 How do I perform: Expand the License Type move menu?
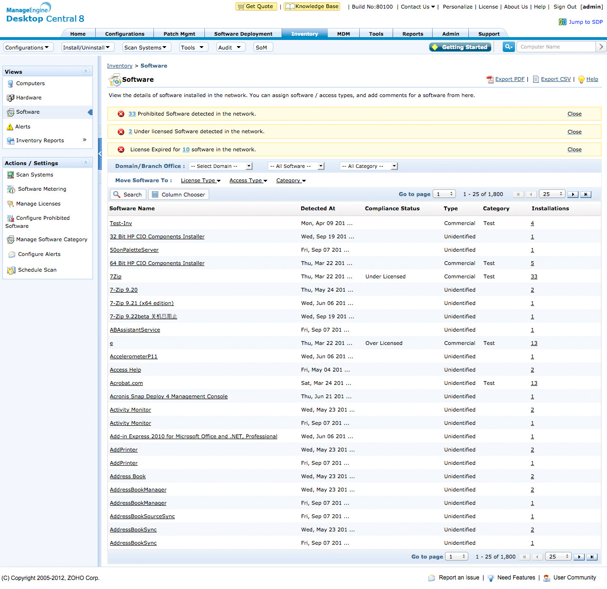[201, 181]
